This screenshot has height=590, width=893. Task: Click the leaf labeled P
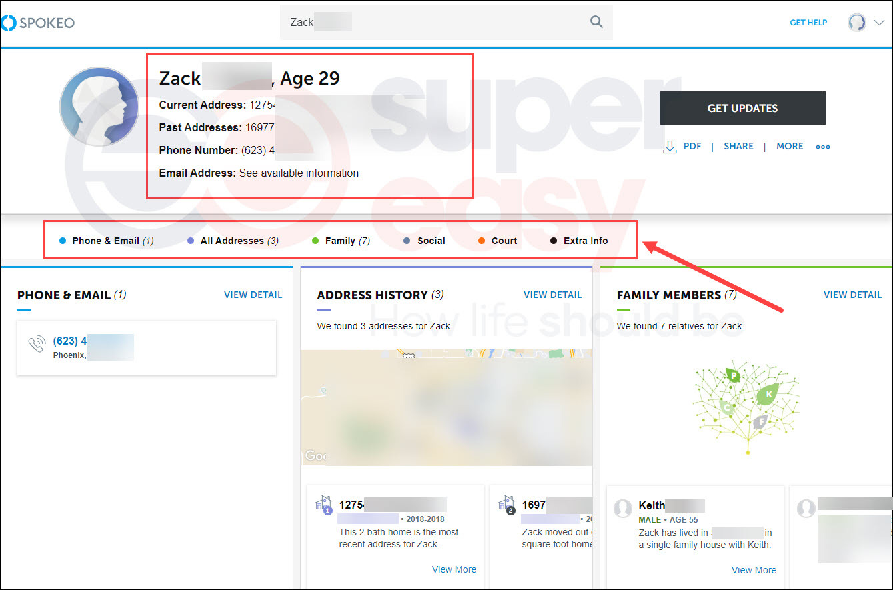click(733, 375)
